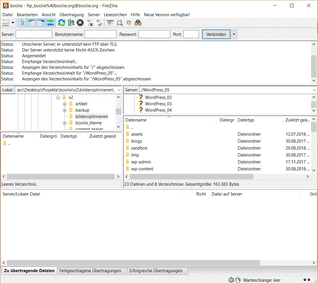Open the Ansicht menu
This screenshot has width=318, height=284.
[x=49, y=15]
